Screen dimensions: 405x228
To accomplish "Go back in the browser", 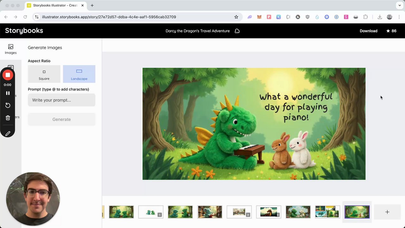I will pos(6,17).
